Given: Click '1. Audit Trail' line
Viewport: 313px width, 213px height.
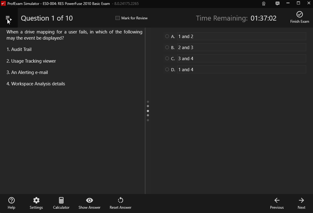Looking at the screenshot, I should click(x=19, y=49).
